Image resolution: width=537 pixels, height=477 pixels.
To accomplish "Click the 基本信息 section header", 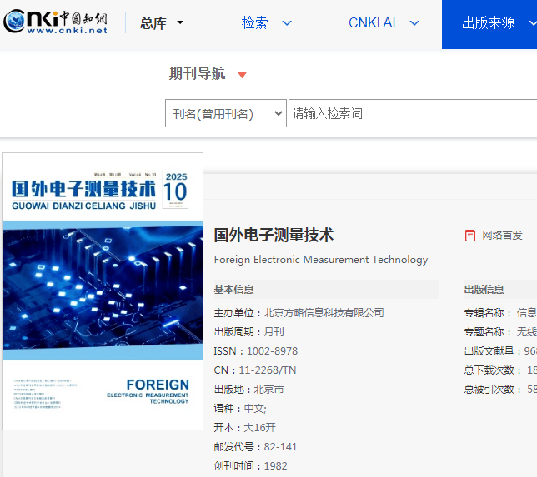I will (234, 290).
